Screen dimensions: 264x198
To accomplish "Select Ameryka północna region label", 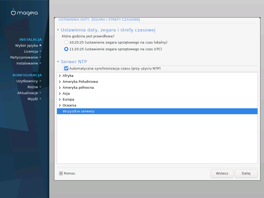I will pyautogui.click(x=78, y=88).
